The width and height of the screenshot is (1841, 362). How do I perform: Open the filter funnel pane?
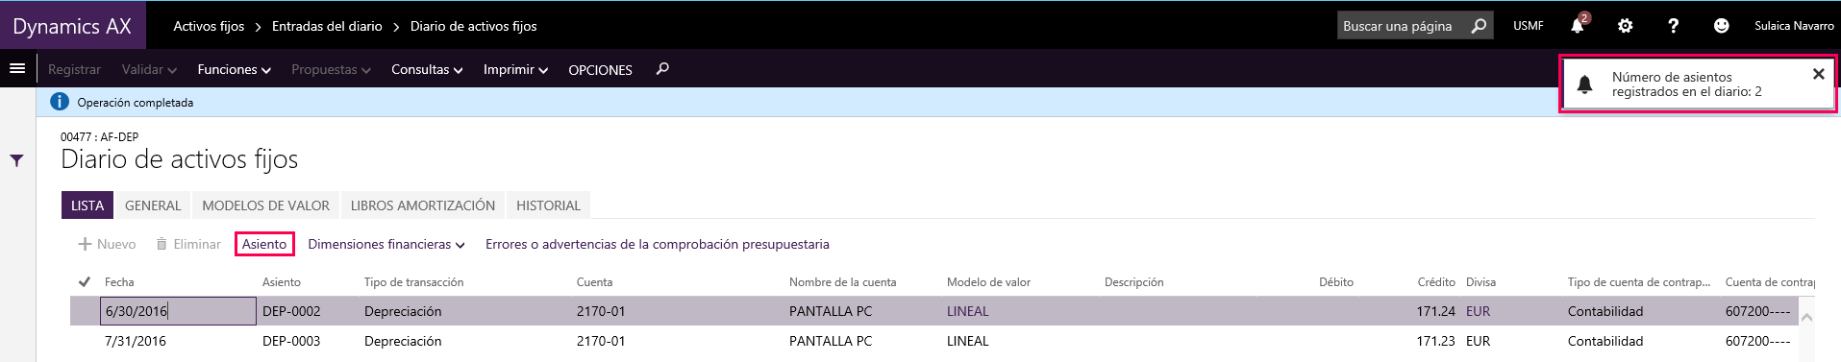pyautogui.click(x=16, y=160)
